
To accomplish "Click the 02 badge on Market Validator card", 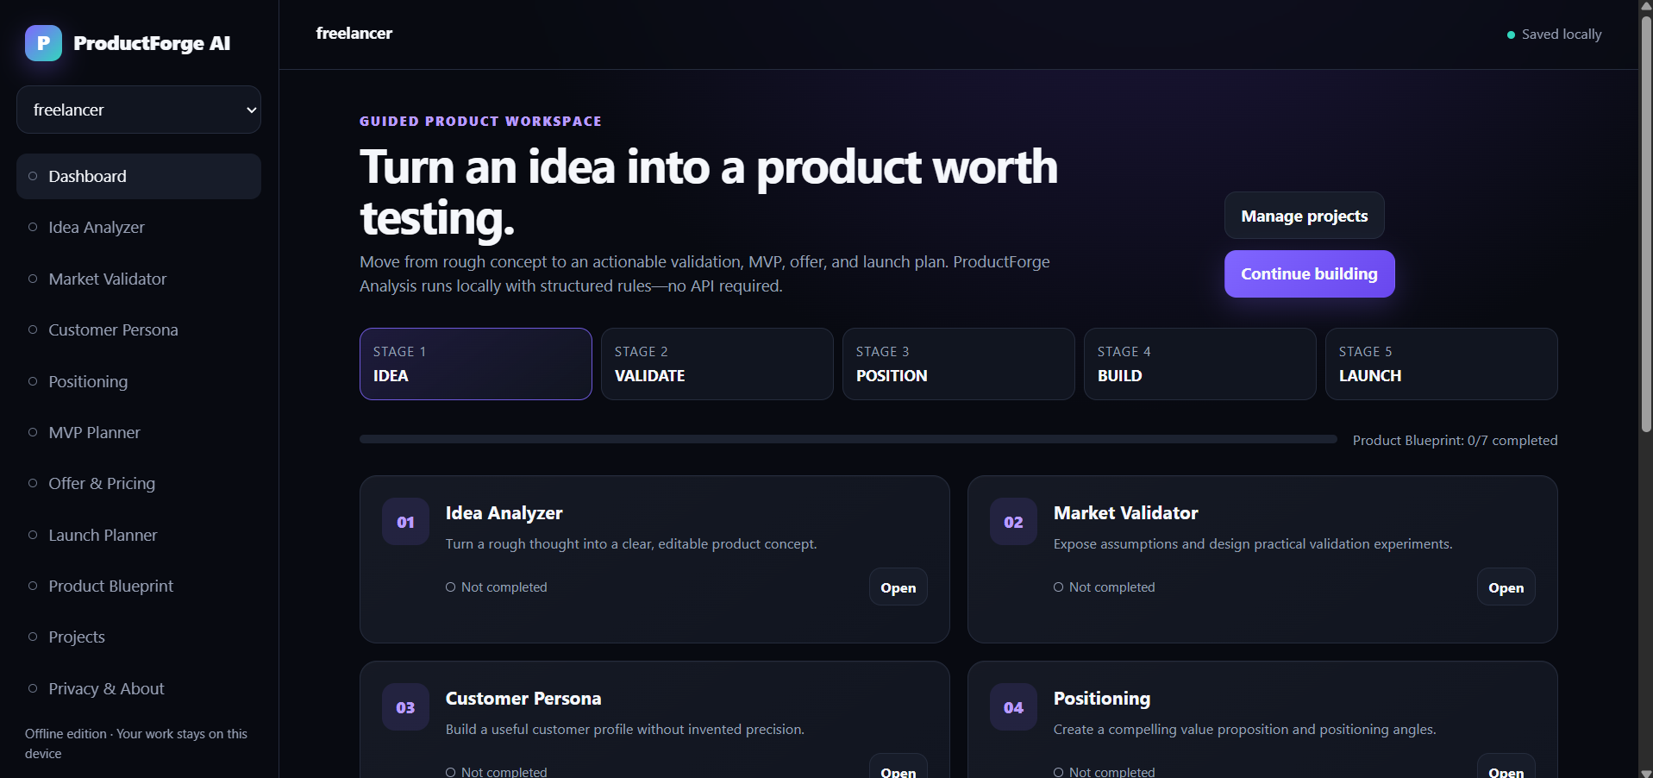I will point(1013,522).
